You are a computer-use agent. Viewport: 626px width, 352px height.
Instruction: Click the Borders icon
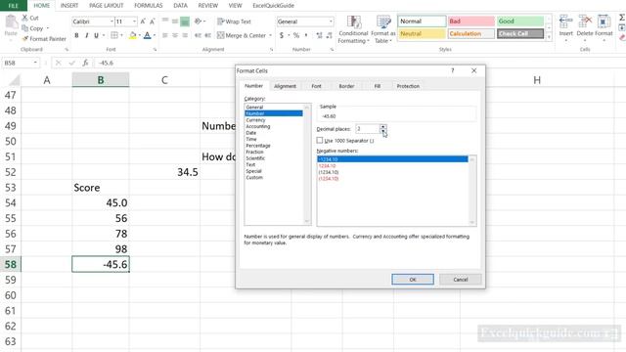click(114, 35)
